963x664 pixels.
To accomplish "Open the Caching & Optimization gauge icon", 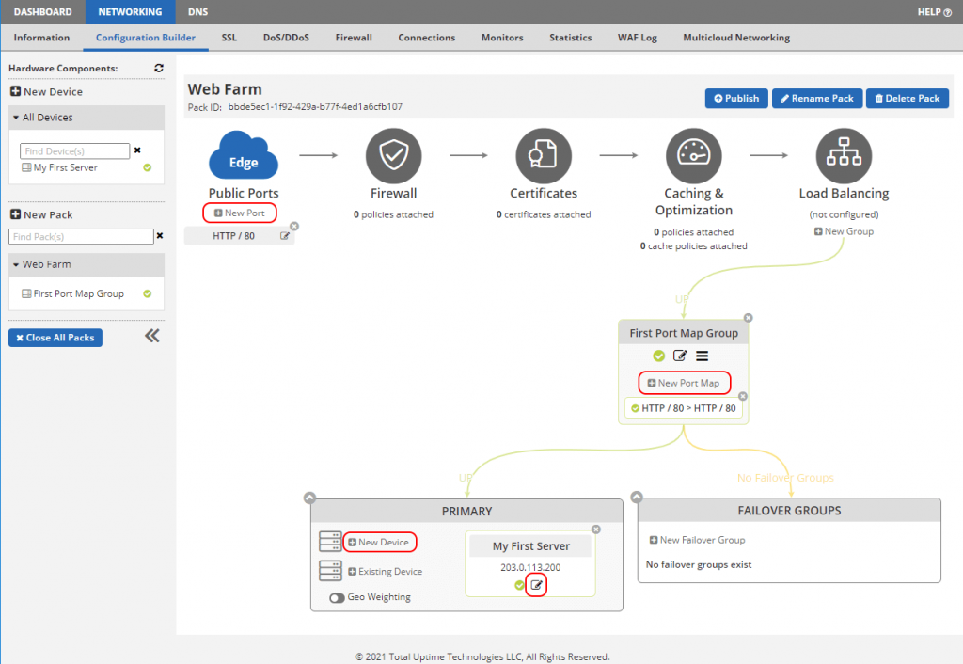I will click(693, 155).
